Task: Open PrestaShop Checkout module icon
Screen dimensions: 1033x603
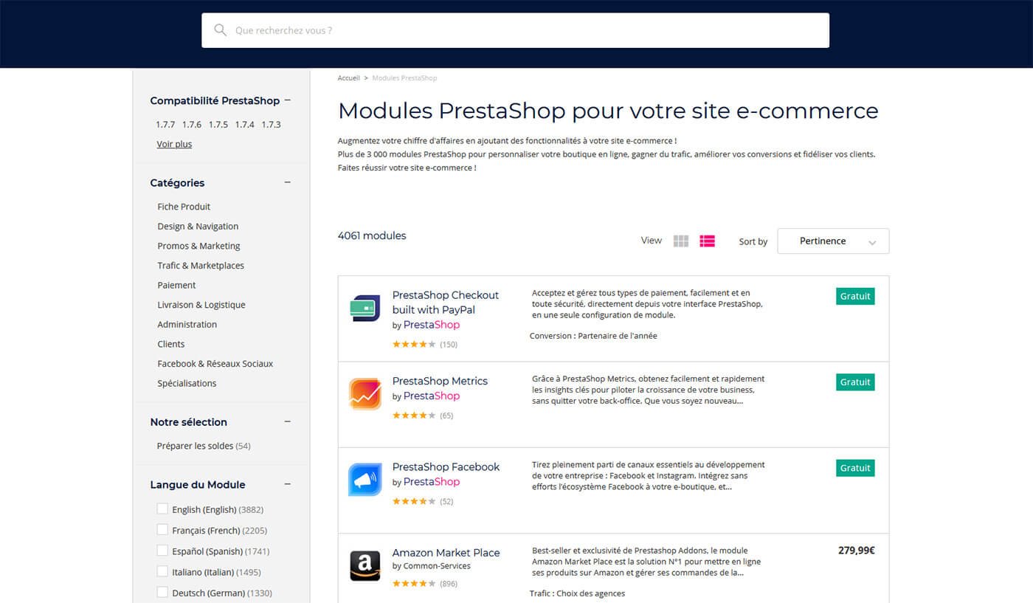Action: point(365,308)
